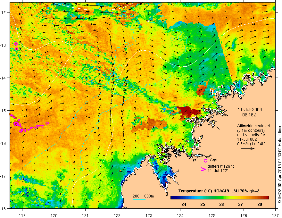Image resolution: width=282 pixels, height=218 pixels.
Task: Click the 127 longitude axis label
Action: pyautogui.click(x=275, y=215)
